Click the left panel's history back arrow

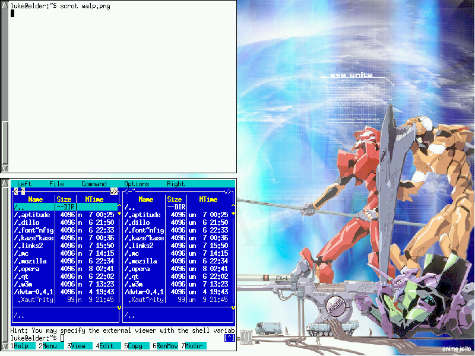pos(16,191)
